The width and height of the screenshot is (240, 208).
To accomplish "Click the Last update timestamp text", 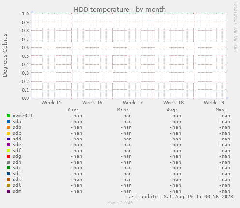I will (180, 197).
